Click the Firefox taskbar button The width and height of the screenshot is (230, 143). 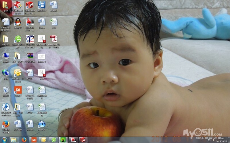pyautogui.click(x=24, y=140)
